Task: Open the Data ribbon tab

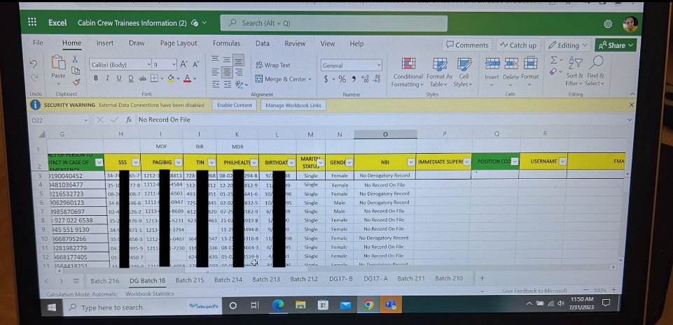Action: pos(262,43)
